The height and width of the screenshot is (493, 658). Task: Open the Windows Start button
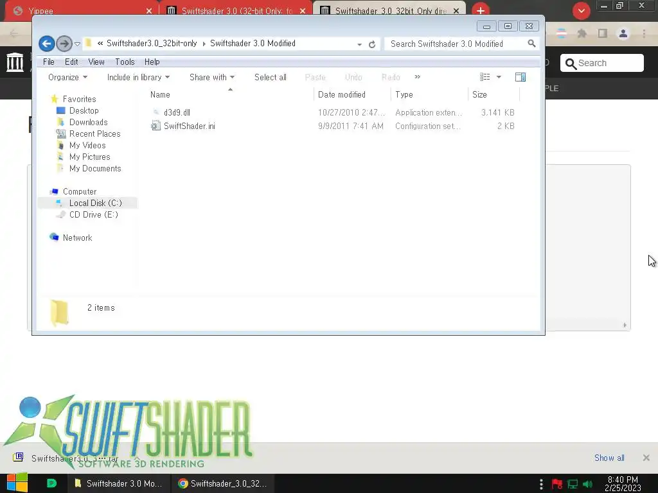tap(17, 483)
